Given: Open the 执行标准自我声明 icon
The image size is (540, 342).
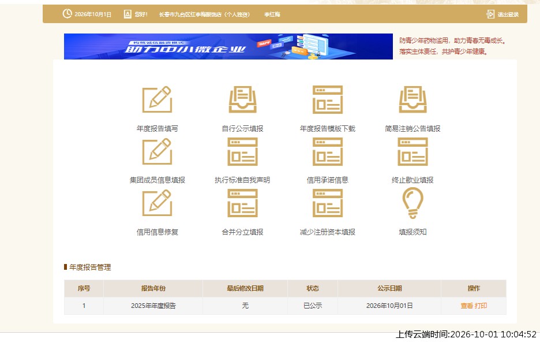Looking at the screenshot, I should [x=242, y=151].
